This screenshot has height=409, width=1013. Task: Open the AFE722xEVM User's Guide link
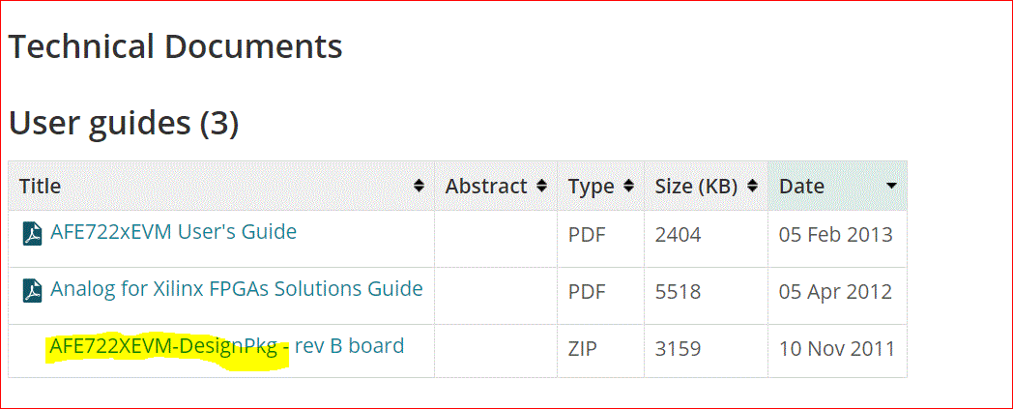click(x=173, y=232)
